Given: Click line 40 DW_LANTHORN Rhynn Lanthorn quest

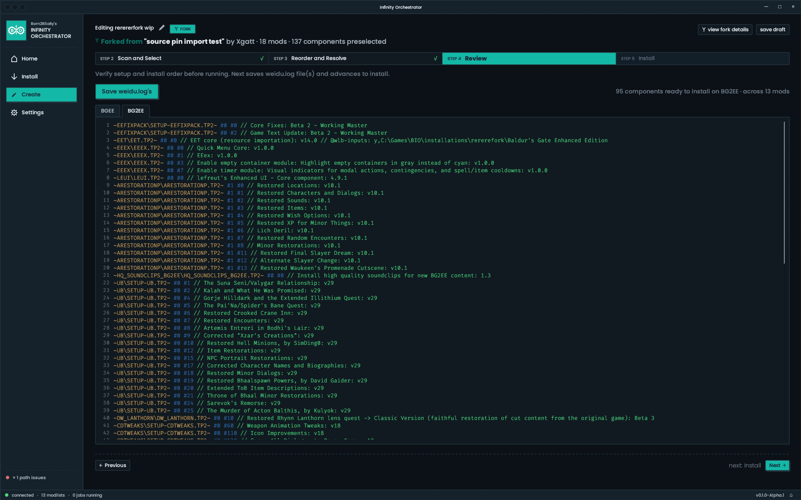Looking at the screenshot, I should pyautogui.click(x=384, y=418).
